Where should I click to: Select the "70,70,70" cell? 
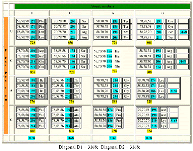pos(143,121)
